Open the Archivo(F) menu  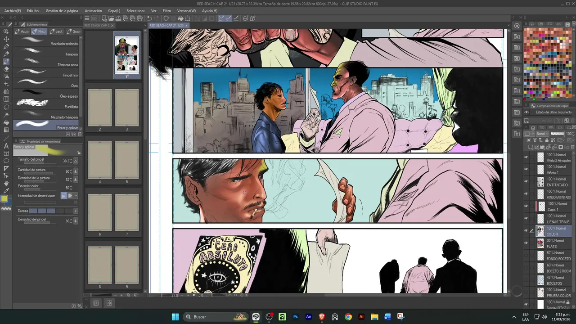click(x=13, y=10)
